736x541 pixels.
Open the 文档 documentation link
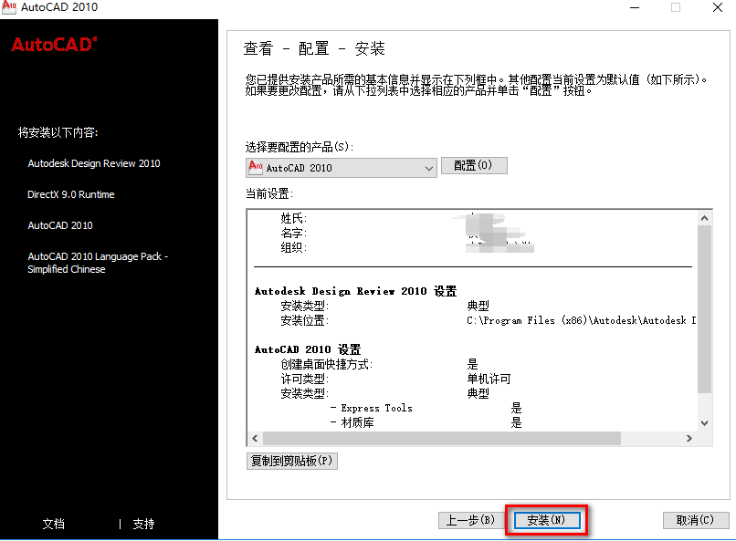click(54, 524)
